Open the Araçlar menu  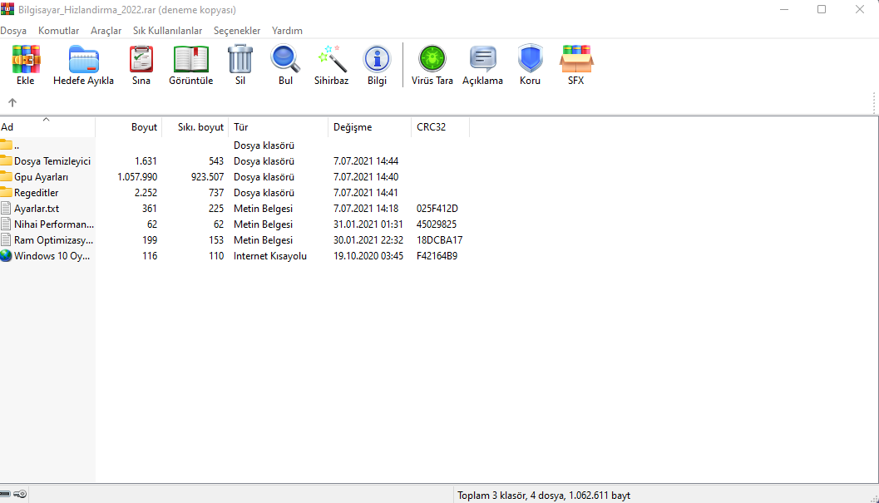(x=106, y=30)
